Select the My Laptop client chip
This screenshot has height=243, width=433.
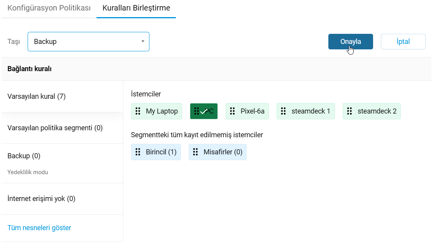[x=156, y=111]
